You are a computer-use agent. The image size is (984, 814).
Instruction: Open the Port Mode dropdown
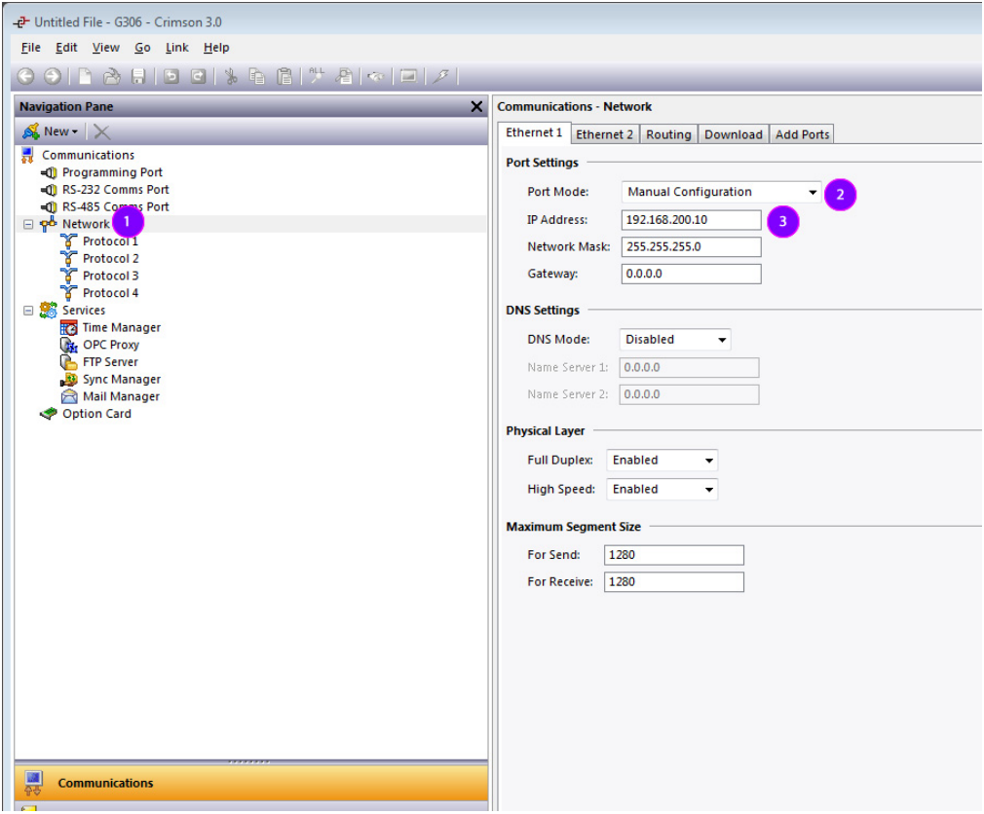pos(813,193)
